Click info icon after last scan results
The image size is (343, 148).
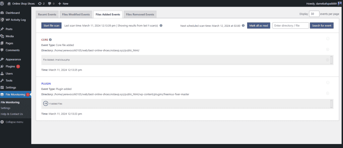pyautogui.click(x=161, y=25)
